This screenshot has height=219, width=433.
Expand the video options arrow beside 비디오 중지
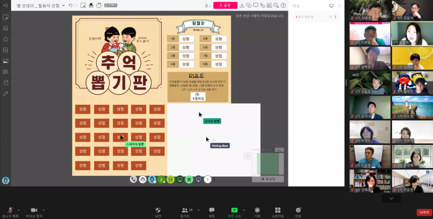pos(43,210)
